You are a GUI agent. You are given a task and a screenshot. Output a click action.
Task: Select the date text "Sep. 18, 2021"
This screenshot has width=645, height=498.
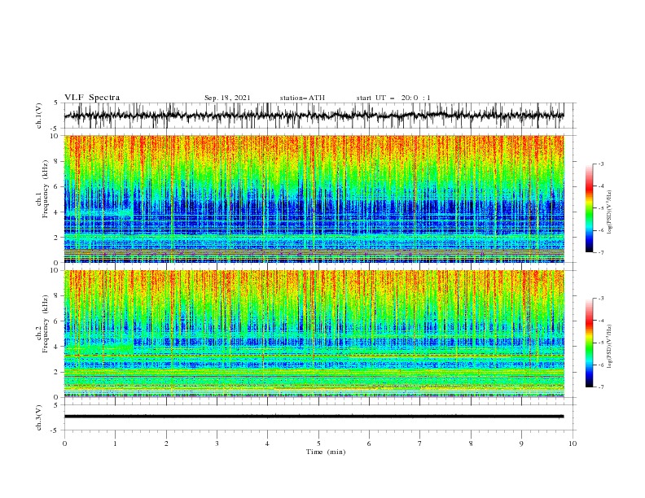click(227, 98)
